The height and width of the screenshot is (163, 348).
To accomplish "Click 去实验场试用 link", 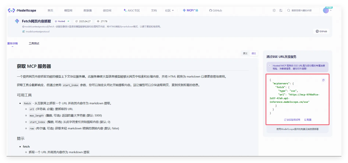I will click(292, 120).
